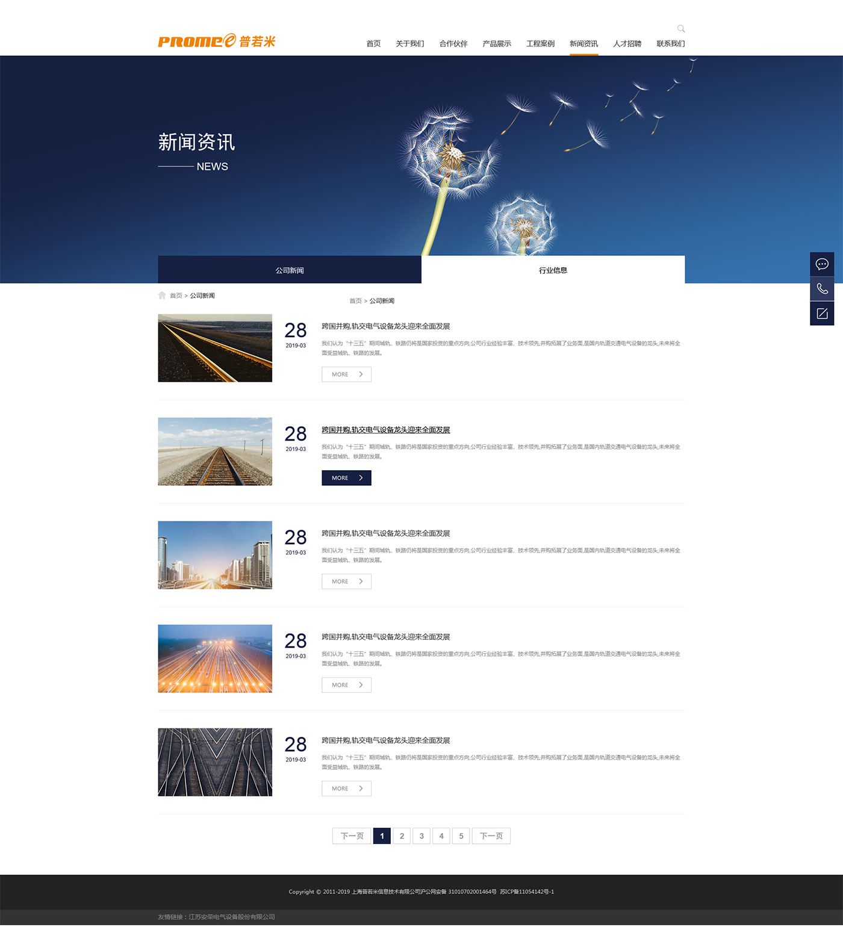Click the edit note icon on sidebar

(x=821, y=314)
